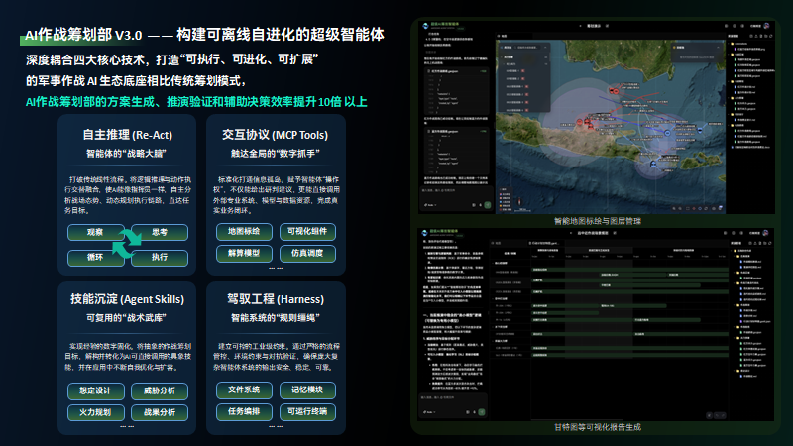Click user avatar in map screenshot header

coord(766,26)
